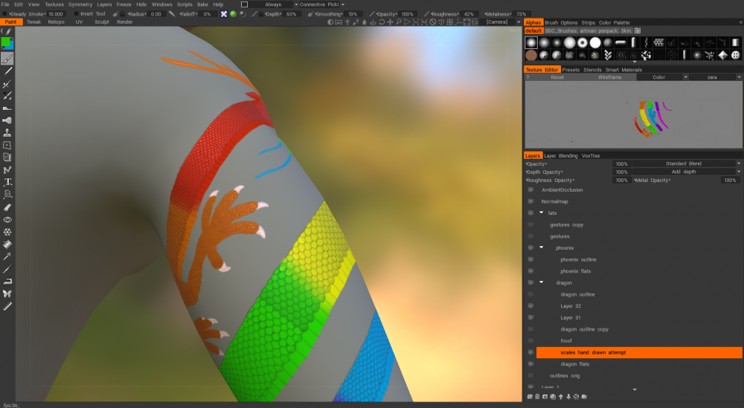Viewport: 744px width, 408px height.
Task: Select the eye-shaped Hide tool in left toolbar
Action: 7,219
